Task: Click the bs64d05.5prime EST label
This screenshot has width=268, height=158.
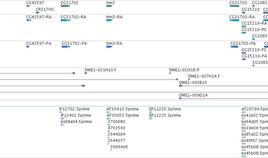Action: 255,122
